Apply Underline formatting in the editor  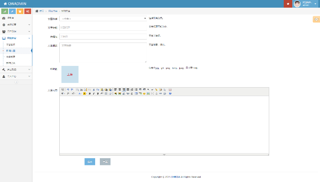tap(98, 94)
